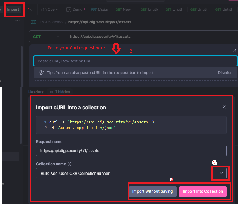Click the request title api.dig.security/v1/assets in breadcrumb
Image resolution: width=238 pixels, height=204 pixels.
[100, 22]
